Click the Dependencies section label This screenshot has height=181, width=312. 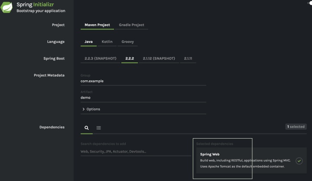click(52, 127)
